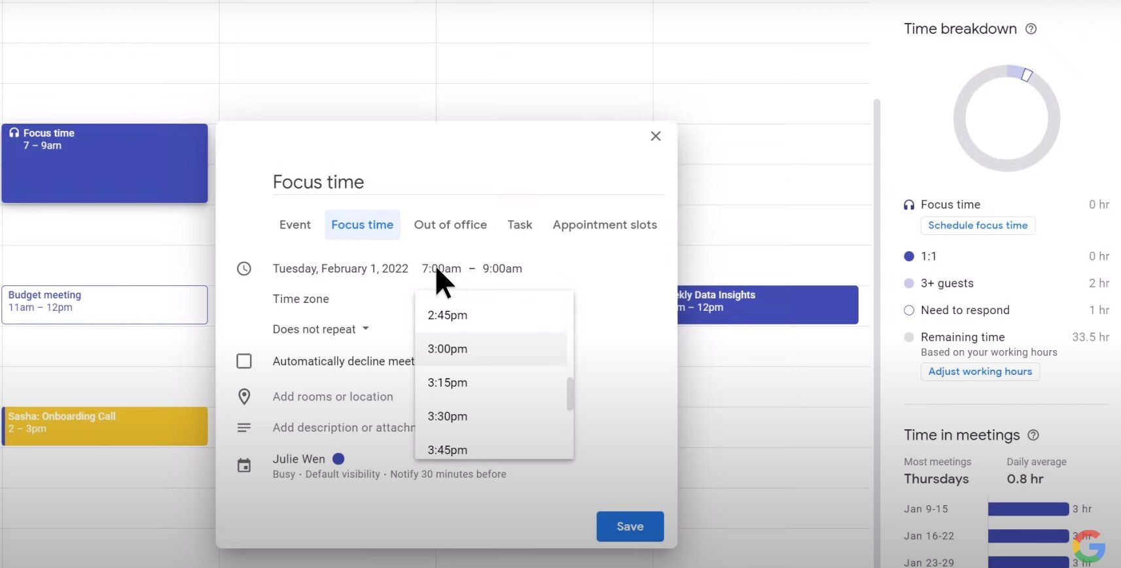Click the description lines icon
Image resolution: width=1121 pixels, height=568 pixels.
[244, 427]
